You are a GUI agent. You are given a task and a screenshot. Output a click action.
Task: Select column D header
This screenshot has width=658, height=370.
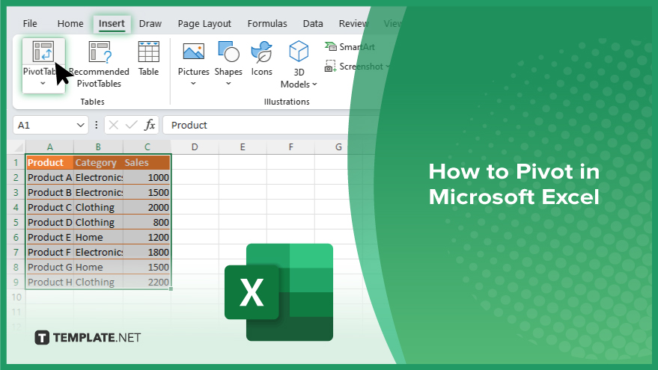tap(195, 147)
